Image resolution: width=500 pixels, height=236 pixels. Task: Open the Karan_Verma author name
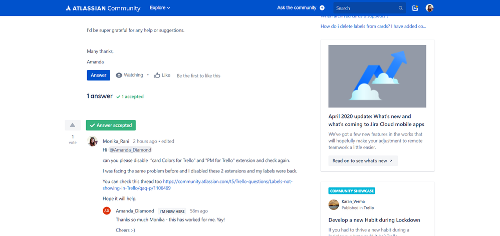(x=353, y=201)
